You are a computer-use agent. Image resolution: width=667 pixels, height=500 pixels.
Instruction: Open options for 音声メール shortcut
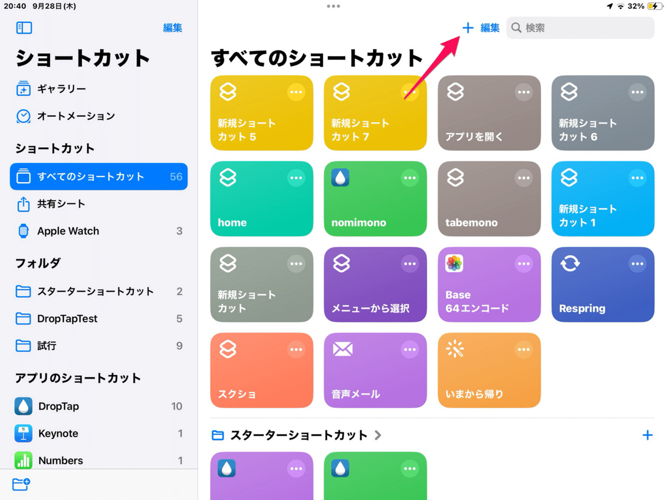click(x=410, y=349)
